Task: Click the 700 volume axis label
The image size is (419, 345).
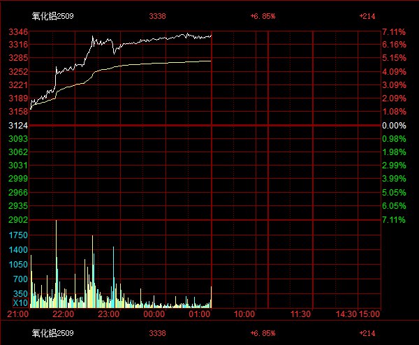Action: 20,279
